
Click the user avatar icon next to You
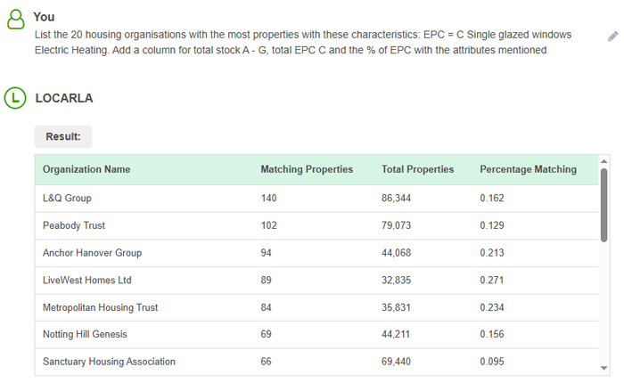pos(15,20)
